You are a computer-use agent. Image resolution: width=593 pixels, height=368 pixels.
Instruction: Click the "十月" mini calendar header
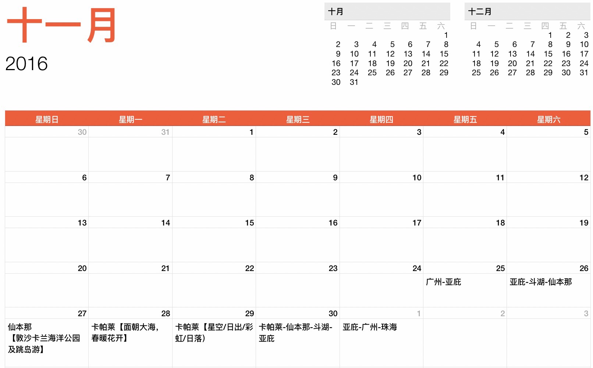(335, 12)
